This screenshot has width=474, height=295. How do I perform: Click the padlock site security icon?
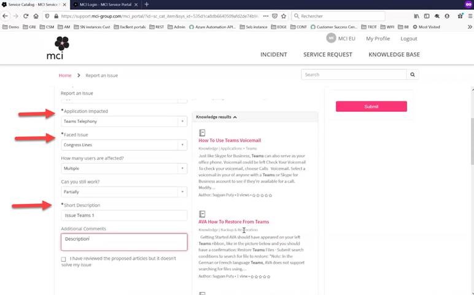point(56,16)
